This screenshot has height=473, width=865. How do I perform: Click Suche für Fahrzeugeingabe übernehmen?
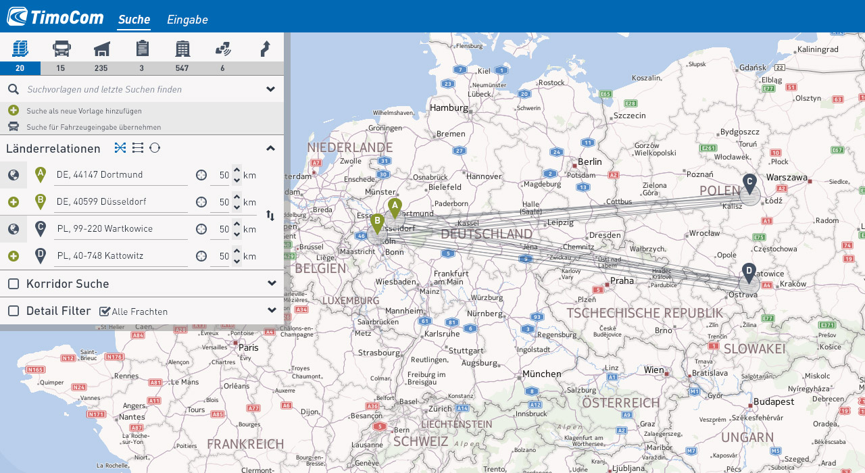click(93, 126)
